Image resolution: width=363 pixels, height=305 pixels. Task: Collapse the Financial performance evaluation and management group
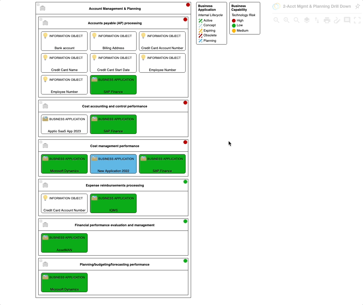pos(41,221)
